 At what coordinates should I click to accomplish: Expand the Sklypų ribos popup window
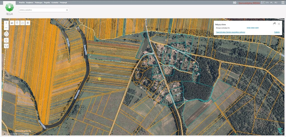pyautogui.click(x=274, y=24)
